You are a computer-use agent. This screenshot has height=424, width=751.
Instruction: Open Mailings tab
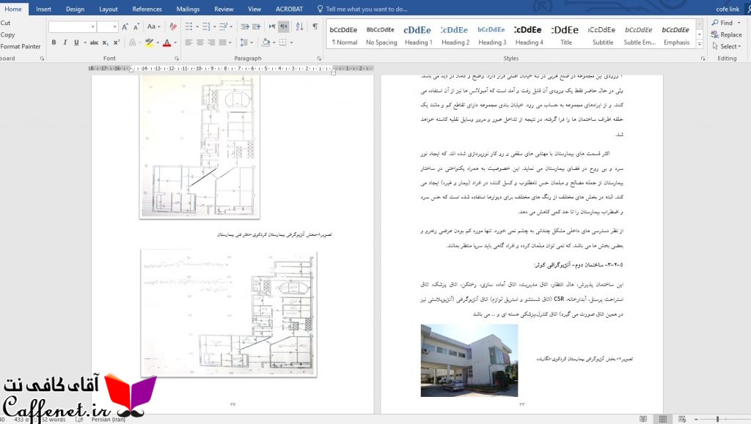[188, 9]
